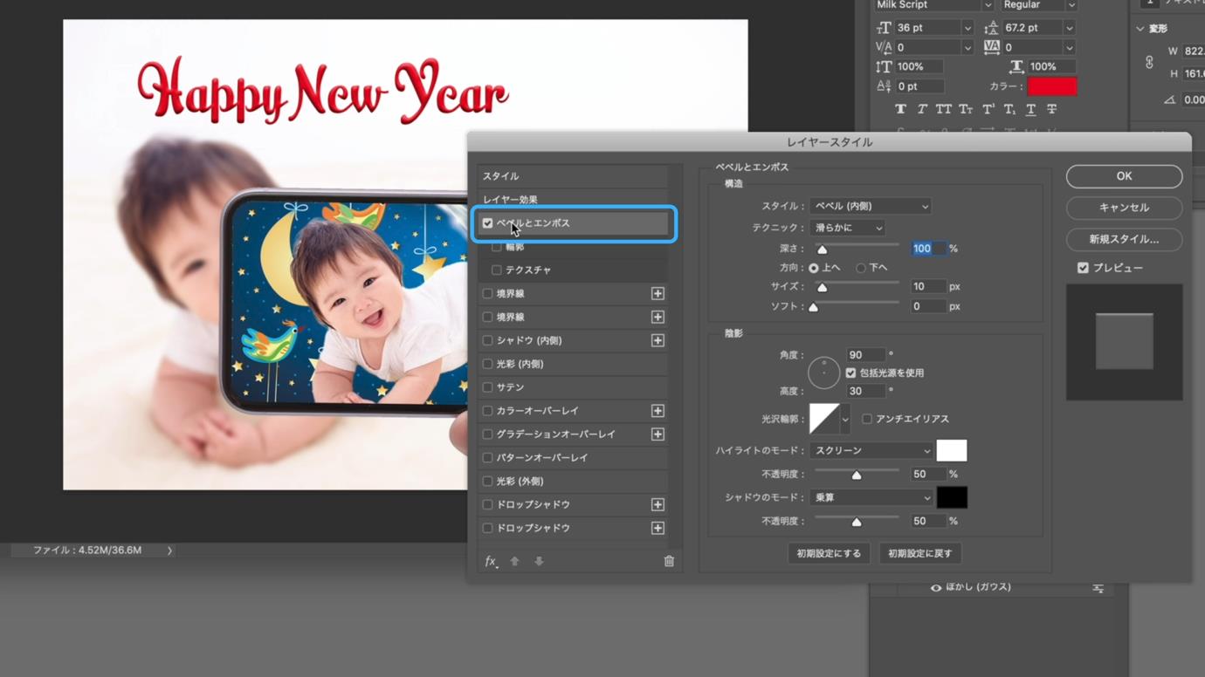This screenshot has width=1205, height=677.
Task: Open the スタイル ベベル (内側) dropdown
Action: click(x=871, y=207)
